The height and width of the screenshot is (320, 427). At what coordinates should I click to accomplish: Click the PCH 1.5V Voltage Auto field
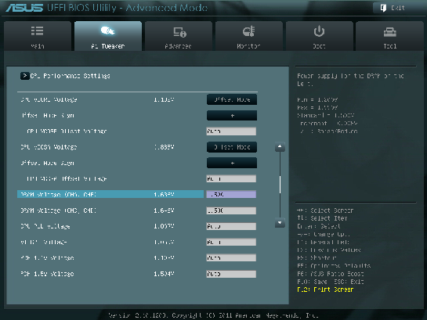pyautogui.click(x=231, y=274)
